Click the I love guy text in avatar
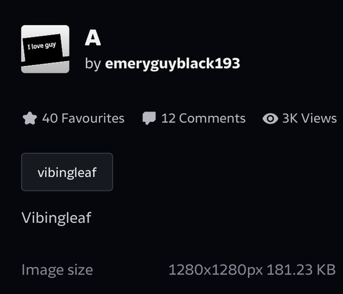343x294 pixels. [42, 45]
